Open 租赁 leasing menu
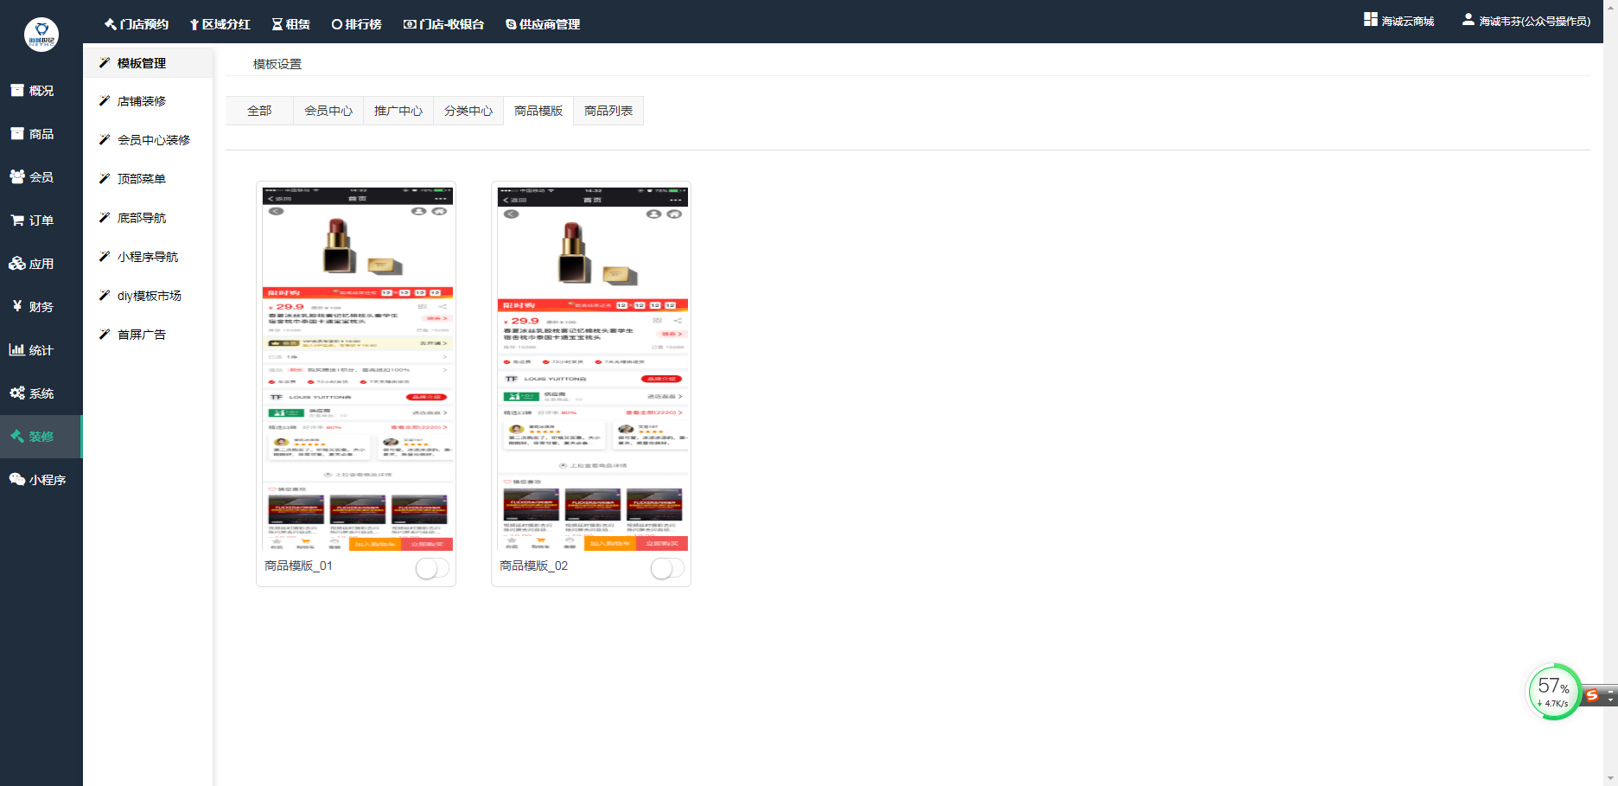Screen dimensions: 1618x786 coord(291,24)
